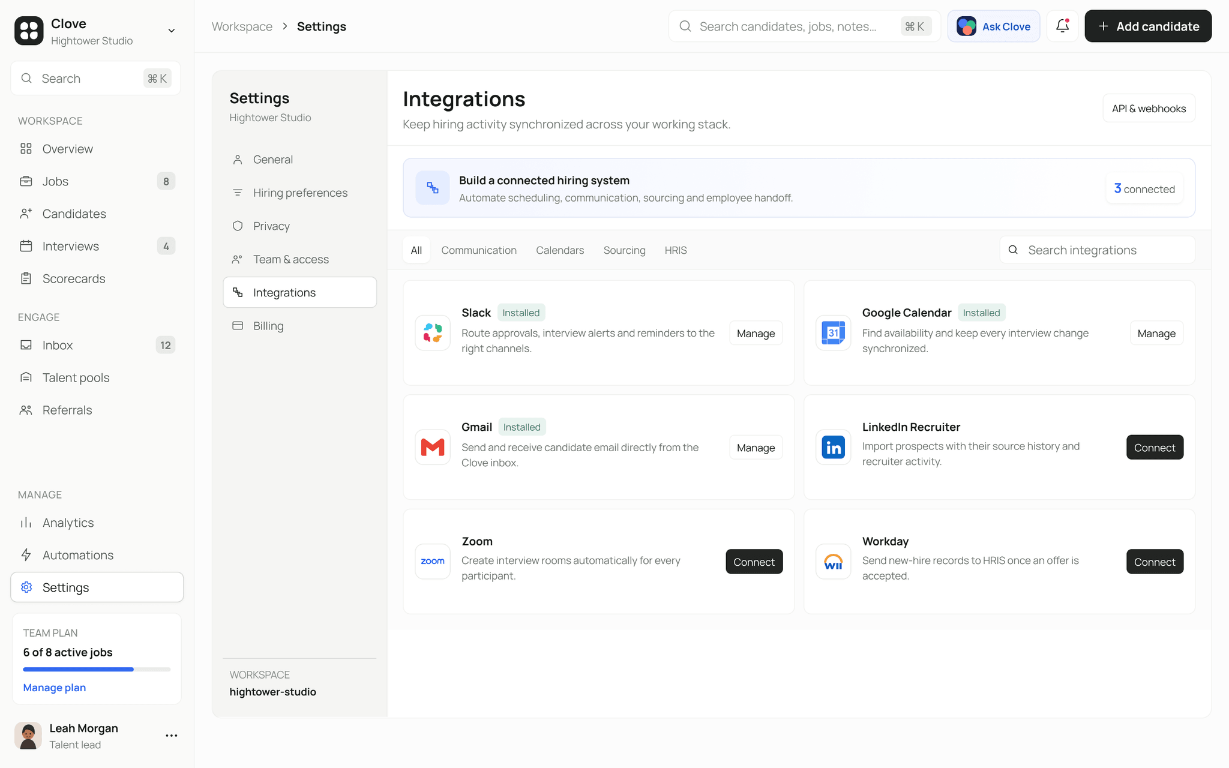Manage the Slack integration
This screenshot has height=768, width=1229.
tap(756, 333)
